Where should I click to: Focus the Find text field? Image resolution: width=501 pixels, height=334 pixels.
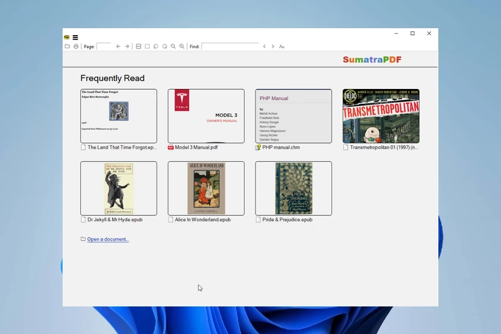coord(230,46)
